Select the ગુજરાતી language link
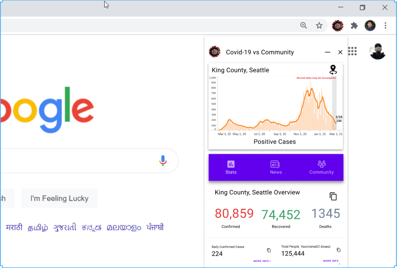 65,227
